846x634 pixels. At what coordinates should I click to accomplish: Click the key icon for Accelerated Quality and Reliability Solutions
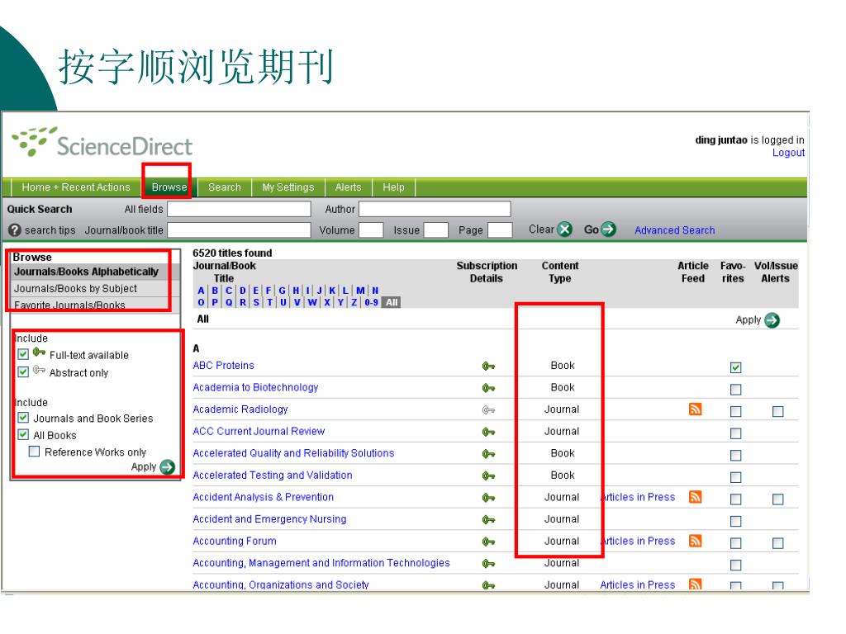coord(488,454)
